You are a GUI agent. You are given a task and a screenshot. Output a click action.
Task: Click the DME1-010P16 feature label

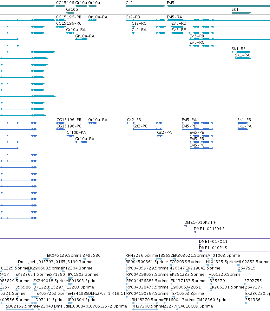click(x=213, y=248)
